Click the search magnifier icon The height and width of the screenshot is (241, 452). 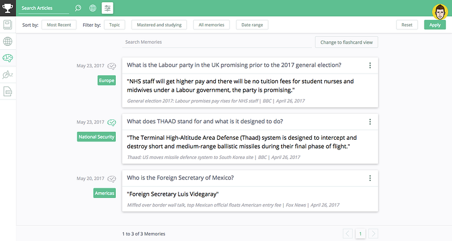click(x=78, y=8)
